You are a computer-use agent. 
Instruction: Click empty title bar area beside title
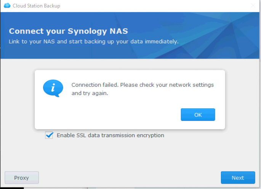pos(152,6)
